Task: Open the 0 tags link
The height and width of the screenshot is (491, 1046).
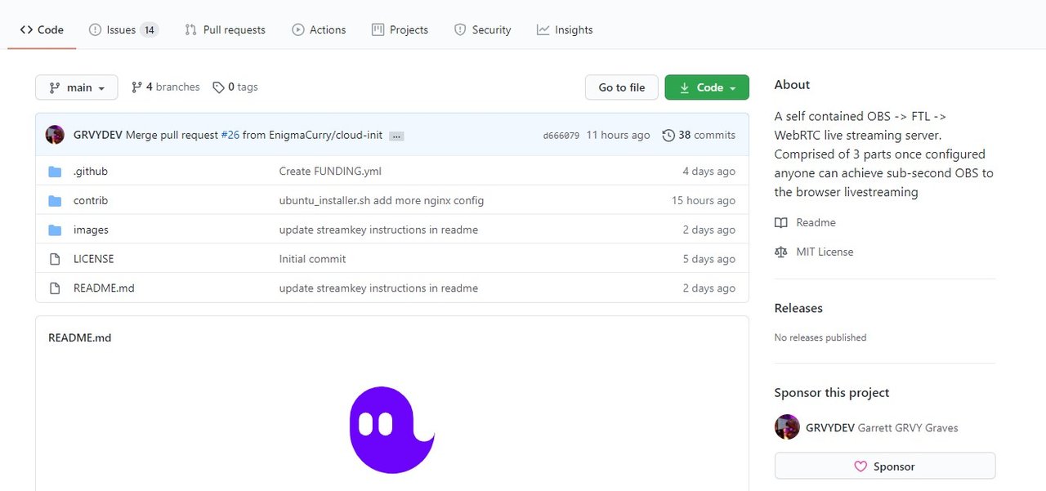Action: (235, 87)
